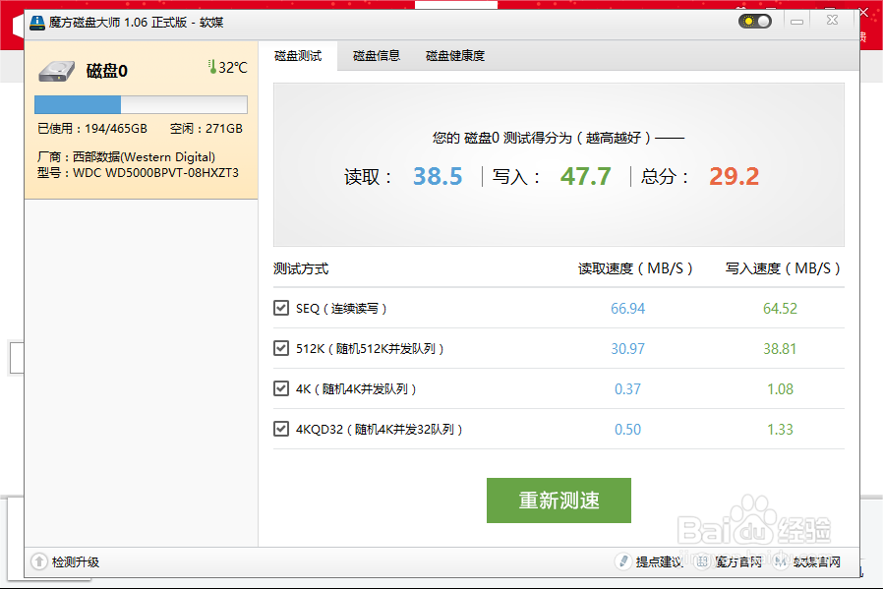
Task: Click the disk usage progress bar
Action: pyautogui.click(x=141, y=104)
